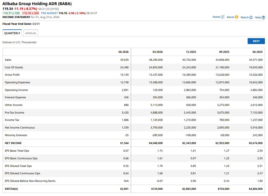Click the 12-2025 column header

click(191, 52)
